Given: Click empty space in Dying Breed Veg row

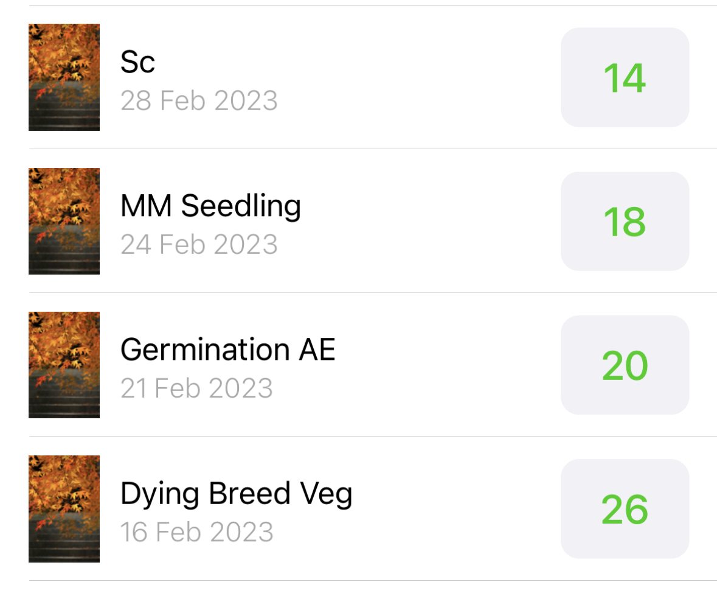Looking at the screenshot, I should click(x=456, y=508).
